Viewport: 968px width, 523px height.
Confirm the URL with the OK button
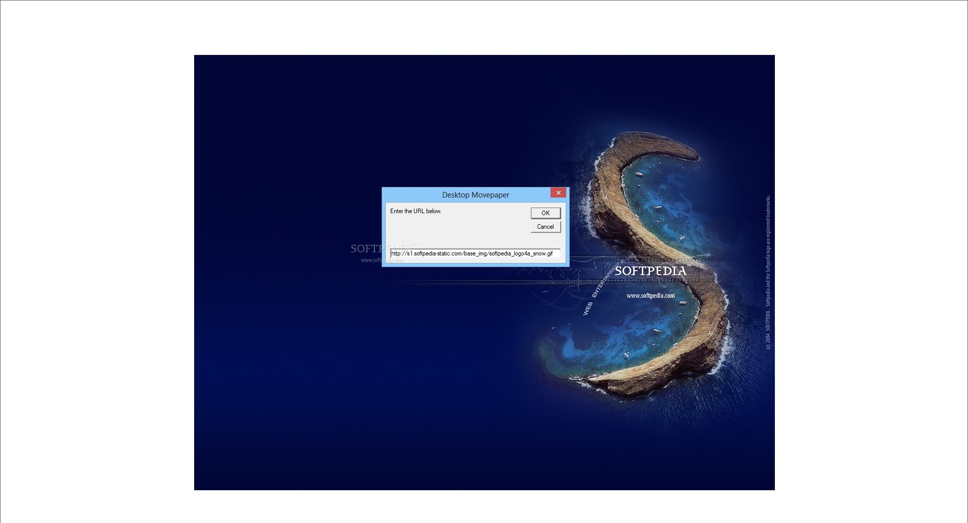click(546, 213)
